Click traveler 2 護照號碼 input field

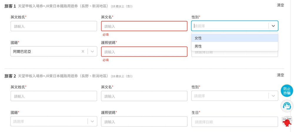pos(144,121)
